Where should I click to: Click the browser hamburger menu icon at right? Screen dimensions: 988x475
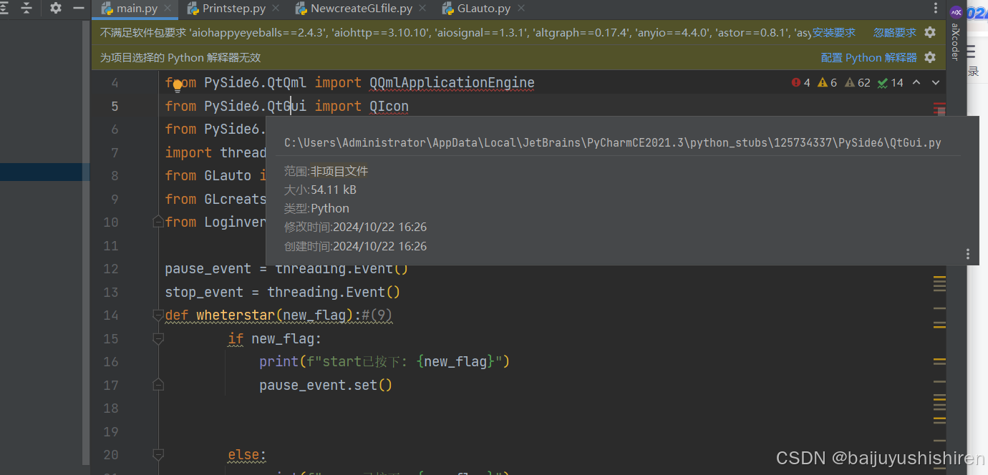coord(972,51)
